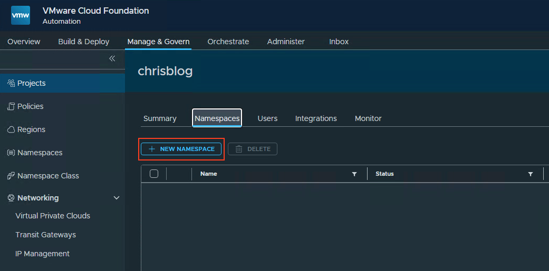Open the Orchestrate menu
The image size is (549, 271).
pyautogui.click(x=228, y=42)
